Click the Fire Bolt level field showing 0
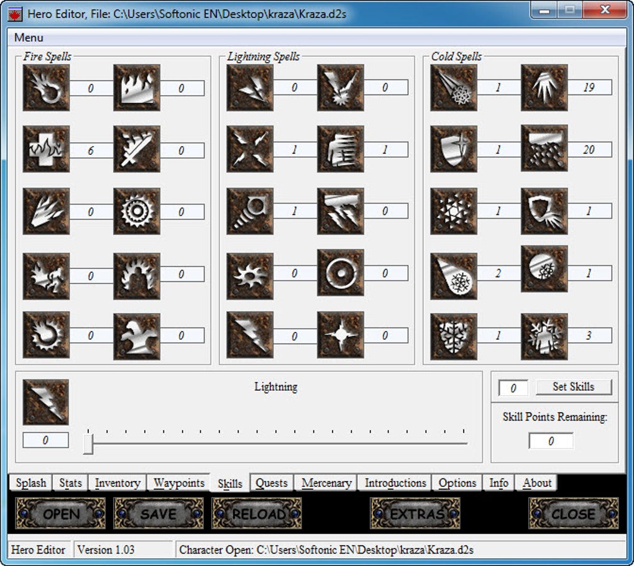The height and width of the screenshot is (566, 634). point(91,88)
